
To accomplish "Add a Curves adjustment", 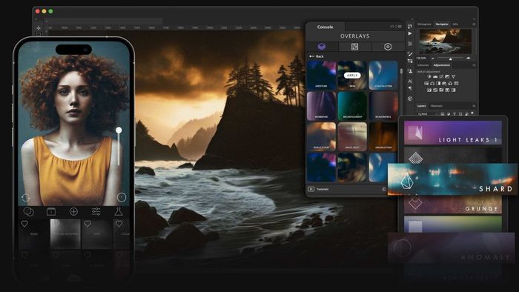I will point(441,77).
